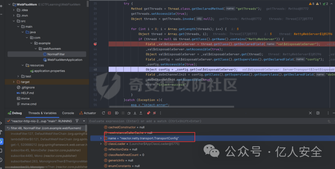Expand the name variable node
335x169 pixels.
tap(101, 138)
